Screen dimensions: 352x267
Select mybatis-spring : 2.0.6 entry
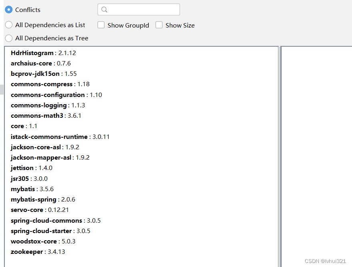(43, 200)
